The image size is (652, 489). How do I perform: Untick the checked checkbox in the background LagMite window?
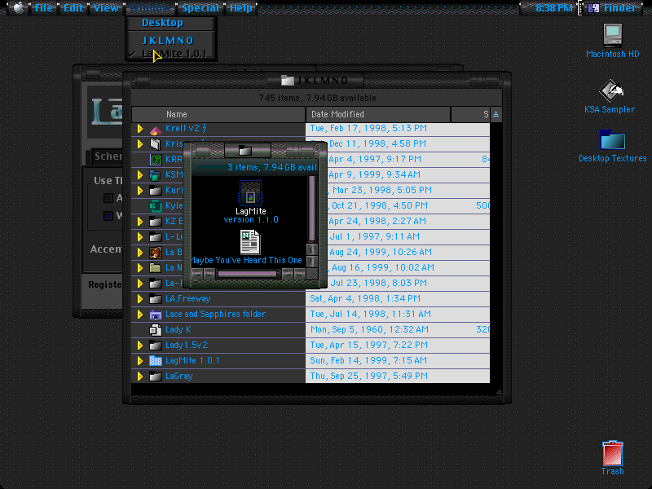coord(108,216)
